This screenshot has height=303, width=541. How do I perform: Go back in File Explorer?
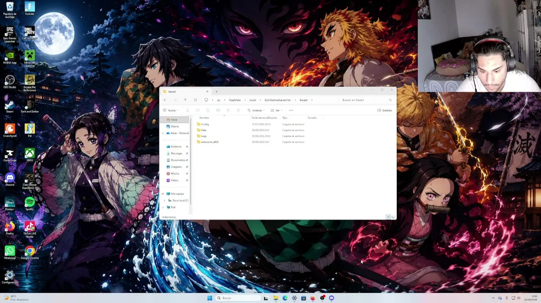(165, 100)
